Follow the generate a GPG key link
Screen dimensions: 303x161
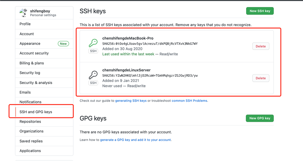coord(136,140)
